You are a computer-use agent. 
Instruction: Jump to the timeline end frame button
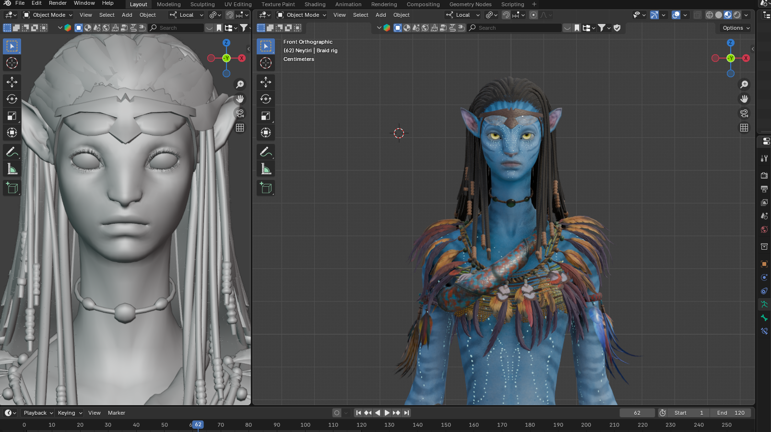click(x=406, y=413)
